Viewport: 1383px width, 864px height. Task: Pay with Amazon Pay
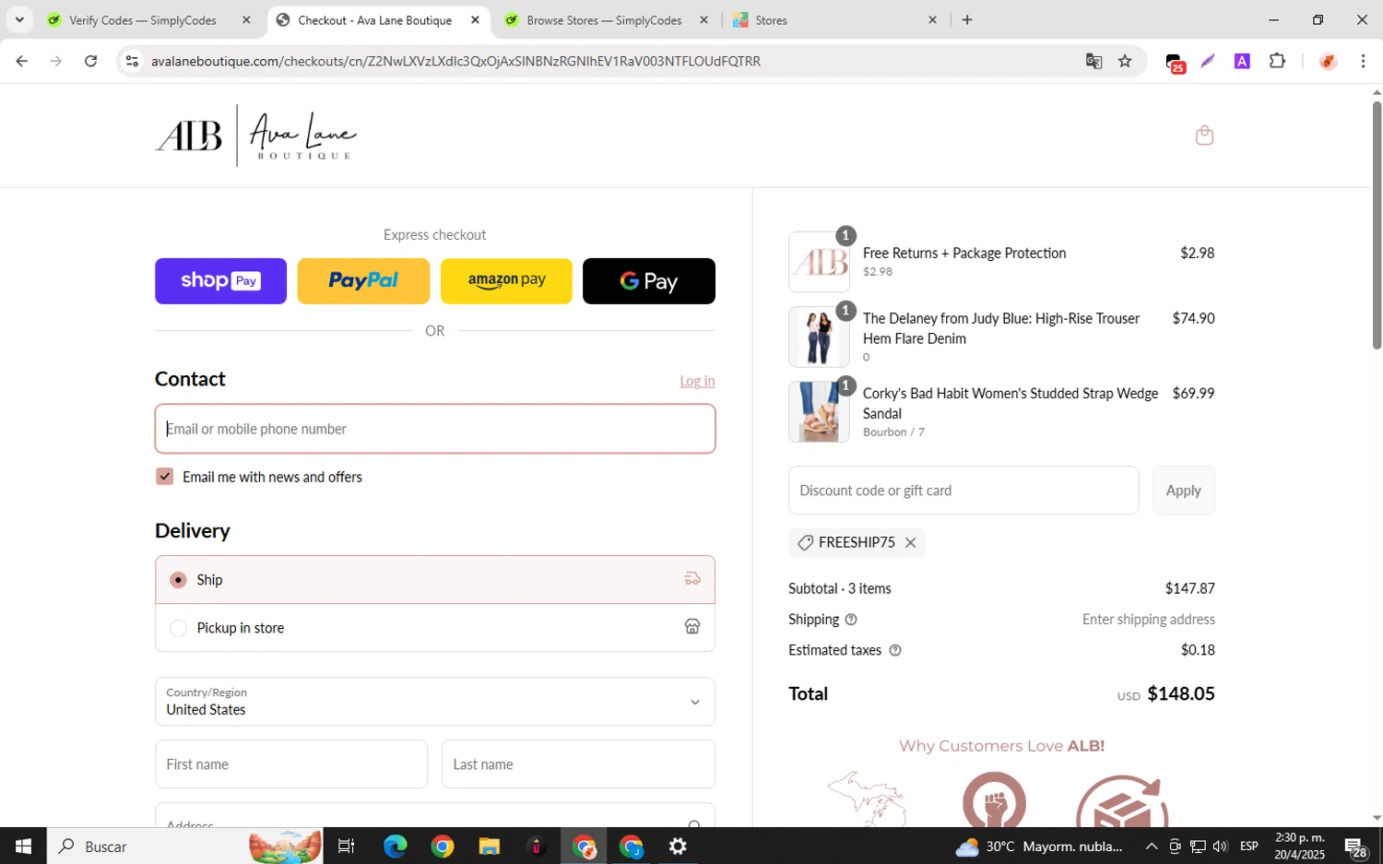[506, 281]
